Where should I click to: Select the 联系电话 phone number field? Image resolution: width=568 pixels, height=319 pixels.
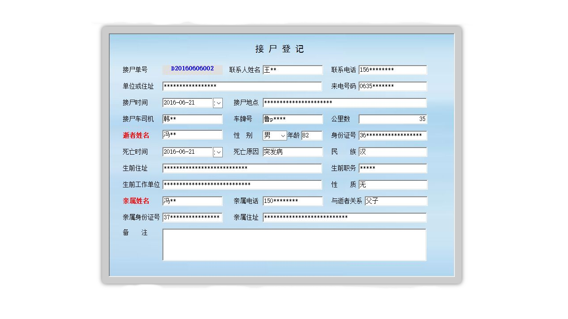tap(393, 70)
